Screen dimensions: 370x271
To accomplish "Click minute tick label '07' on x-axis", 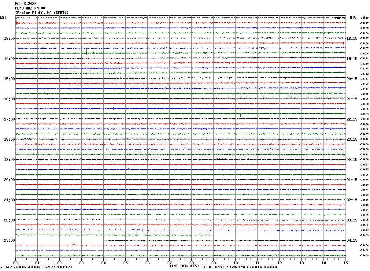I will tap(169, 263).
